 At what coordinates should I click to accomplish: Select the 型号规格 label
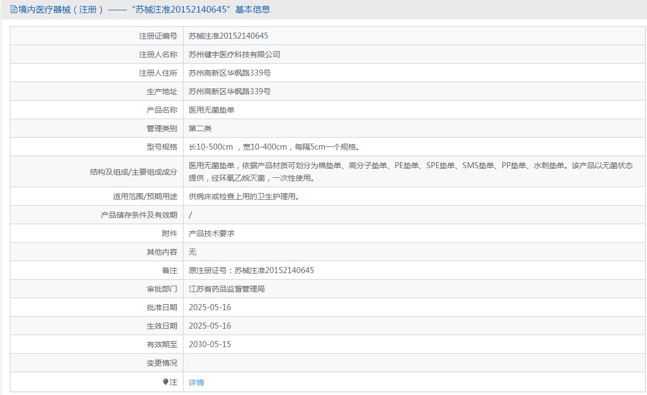pos(162,147)
